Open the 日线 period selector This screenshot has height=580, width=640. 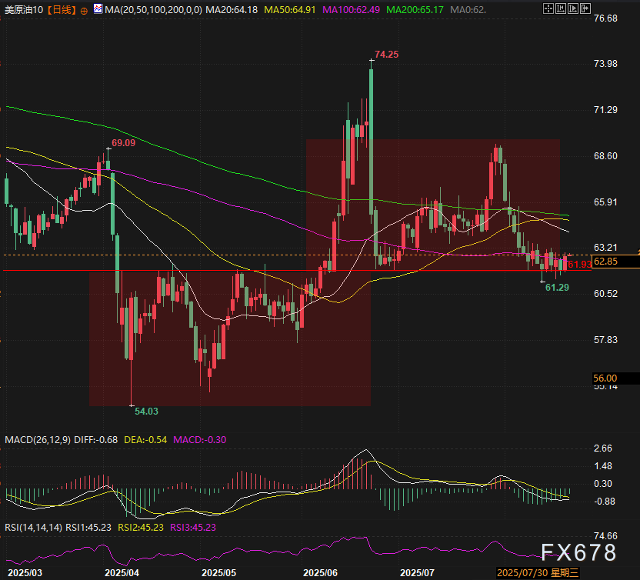(x=60, y=10)
